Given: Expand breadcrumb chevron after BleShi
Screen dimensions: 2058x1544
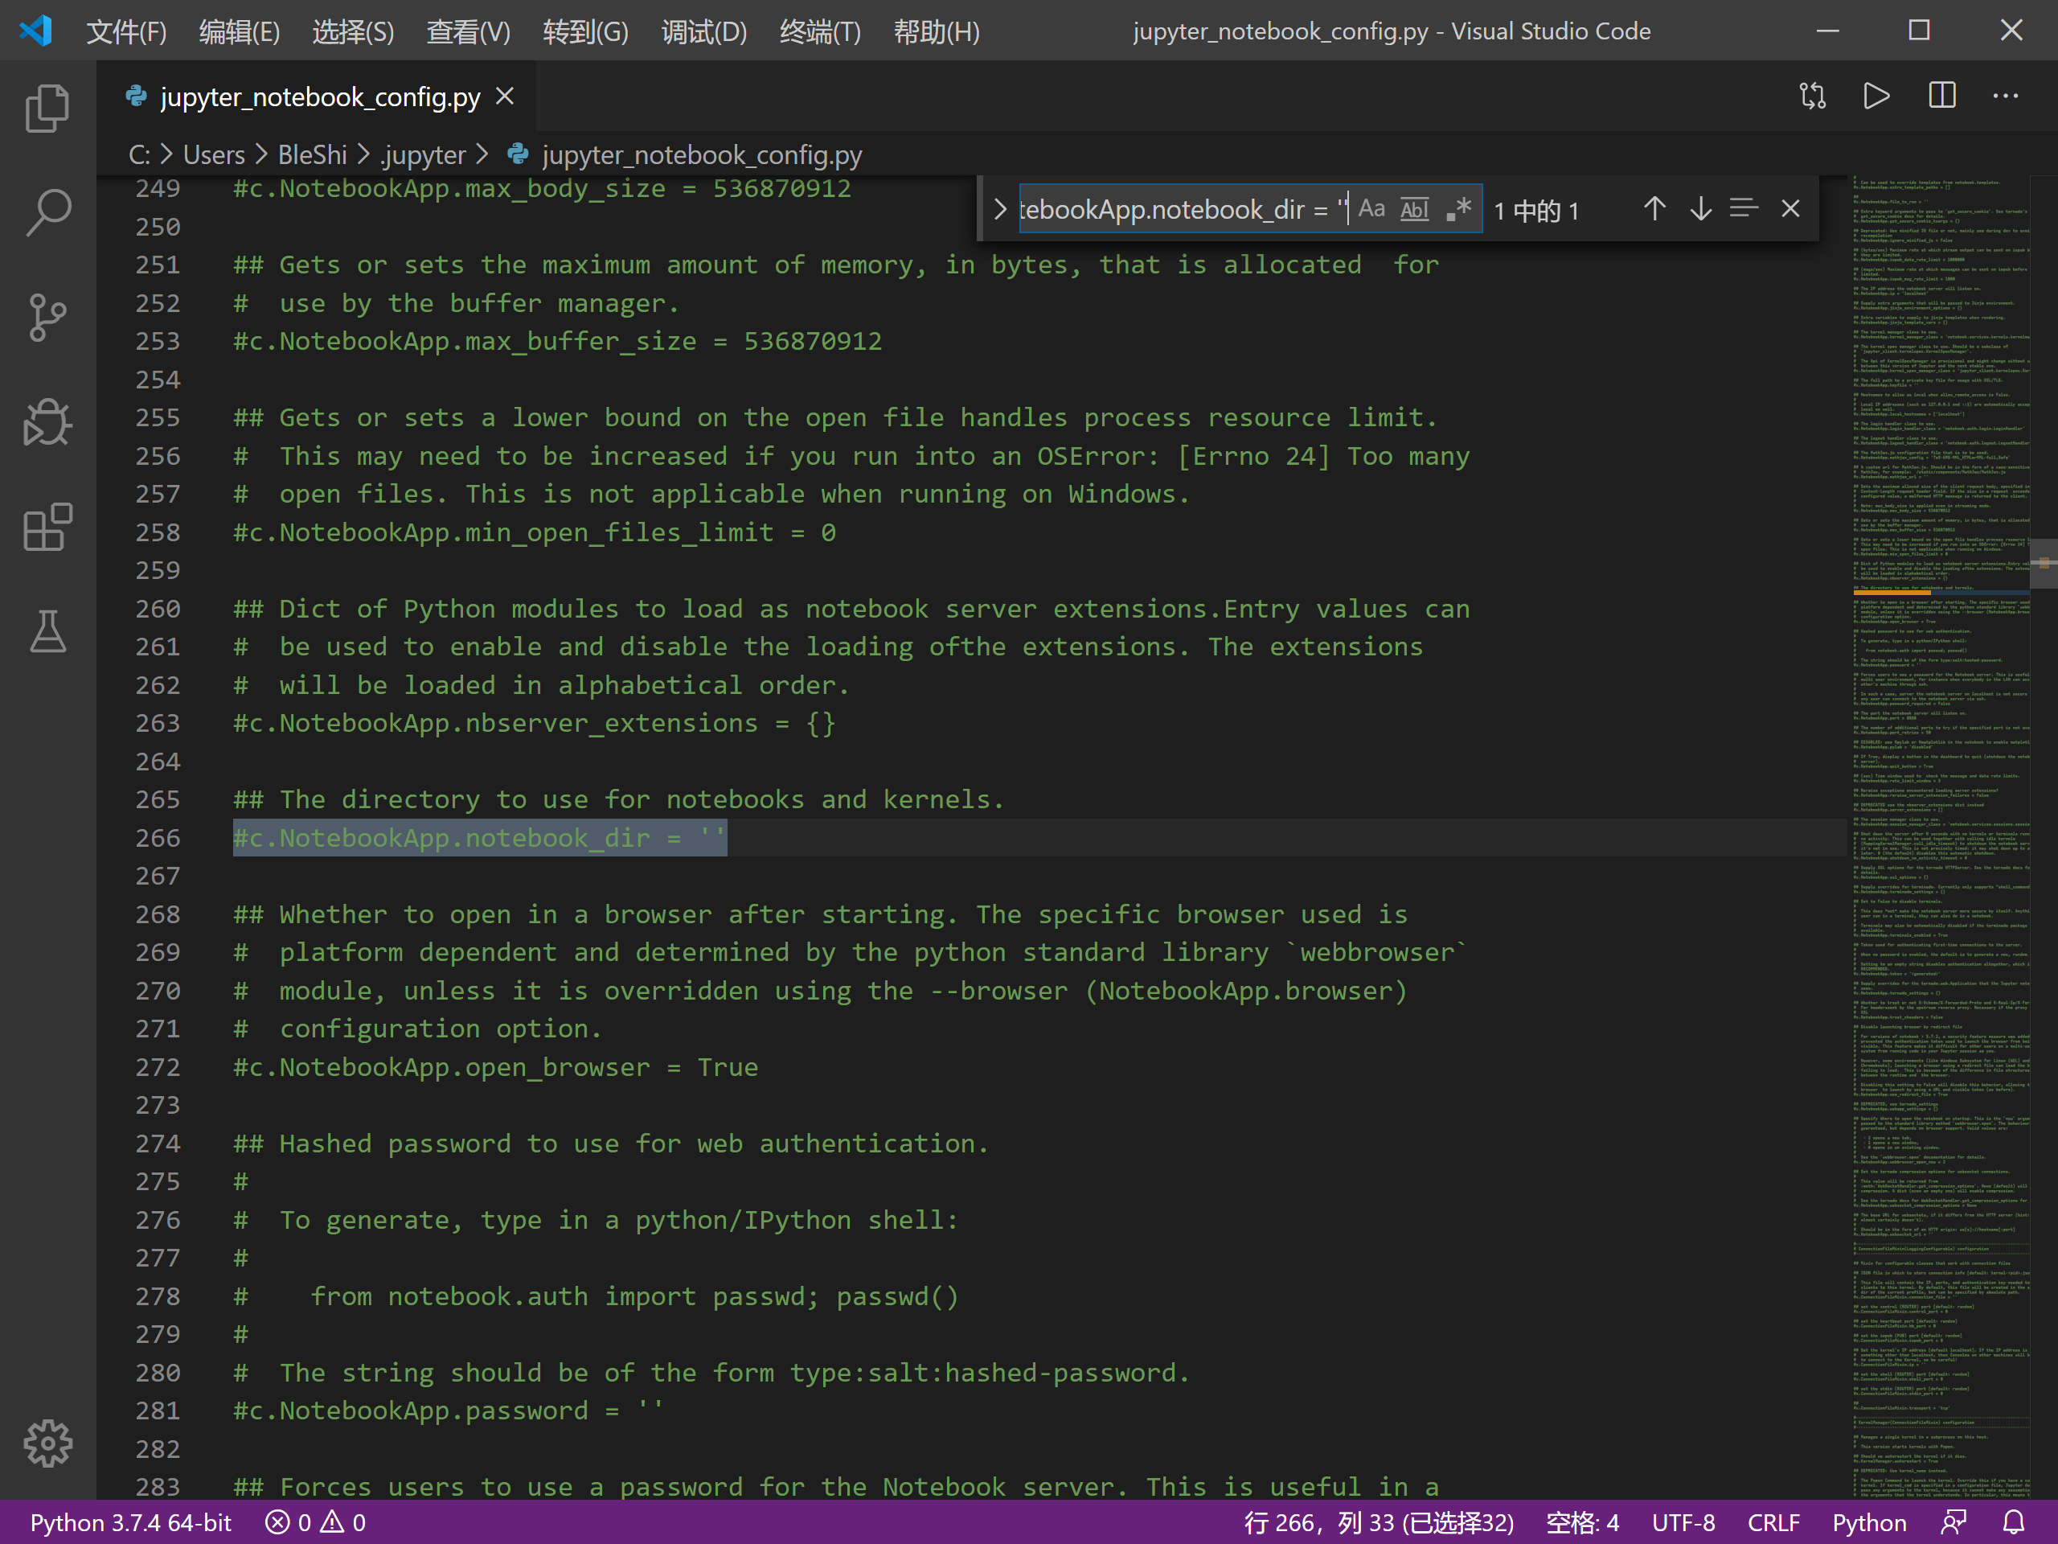Looking at the screenshot, I should point(363,154).
